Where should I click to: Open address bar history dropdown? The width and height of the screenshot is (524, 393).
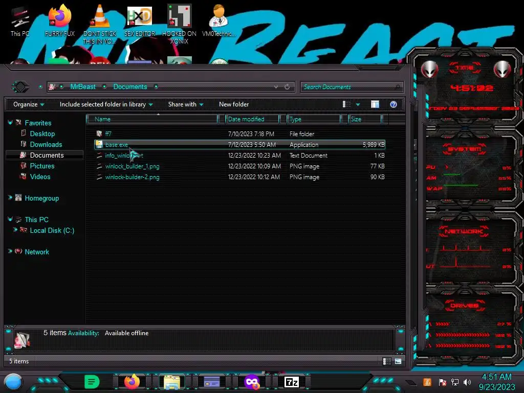[x=276, y=87]
